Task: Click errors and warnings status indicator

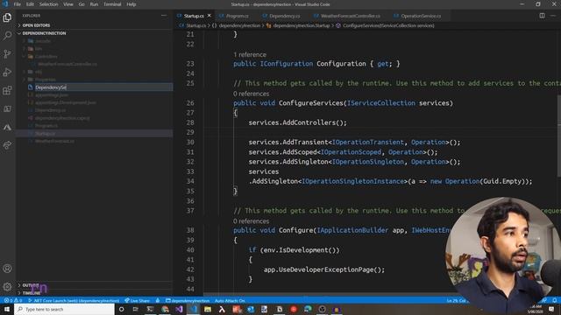Action: click(x=13, y=300)
